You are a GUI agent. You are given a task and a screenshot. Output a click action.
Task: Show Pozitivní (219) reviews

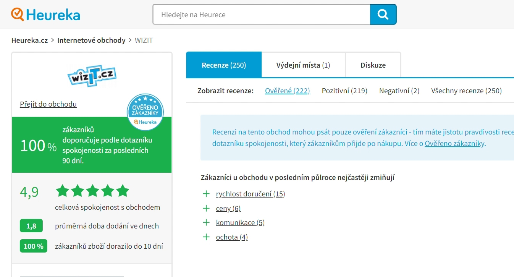coord(344,91)
